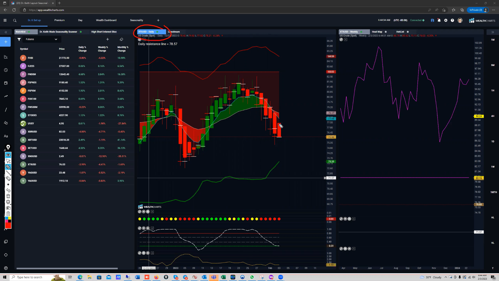This screenshot has height=281, width=499.
Task: Toggle the Heat Map tab link dot
Action: pos(386,32)
